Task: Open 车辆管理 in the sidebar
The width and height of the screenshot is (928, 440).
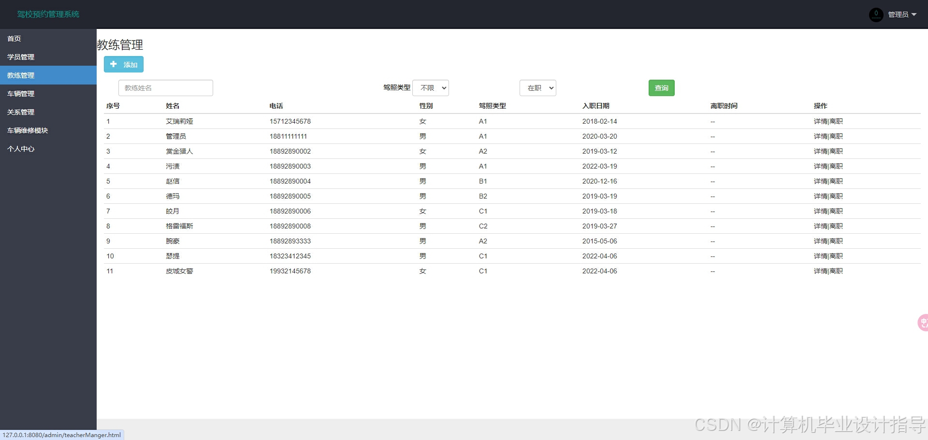Action: [x=48, y=94]
